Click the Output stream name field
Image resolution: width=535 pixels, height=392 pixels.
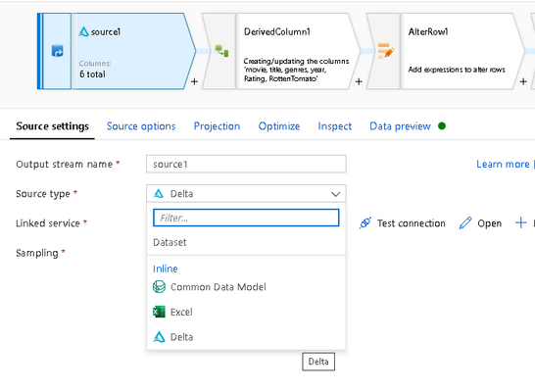click(x=246, y=164)
